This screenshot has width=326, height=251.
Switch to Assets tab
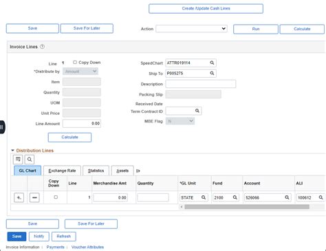(x=122, y=171)
